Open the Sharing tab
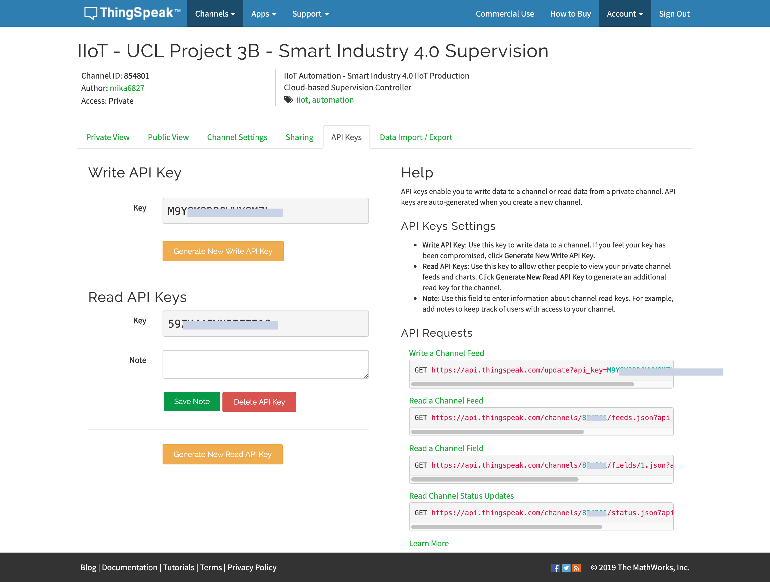The width and height of the screenshot is (770, 582). tap(299, 137)
